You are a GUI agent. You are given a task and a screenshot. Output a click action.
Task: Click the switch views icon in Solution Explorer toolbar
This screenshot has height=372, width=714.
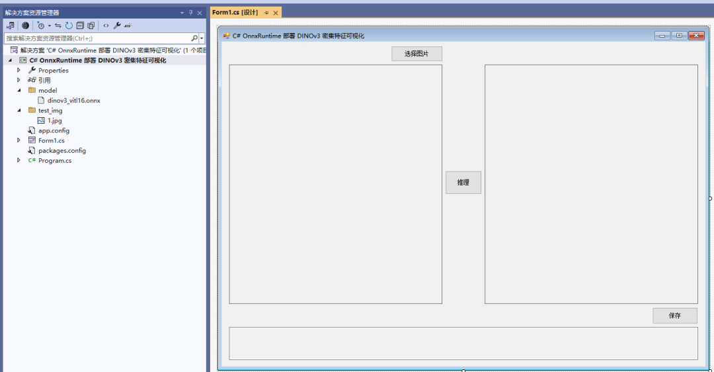(x=10, y=26)
